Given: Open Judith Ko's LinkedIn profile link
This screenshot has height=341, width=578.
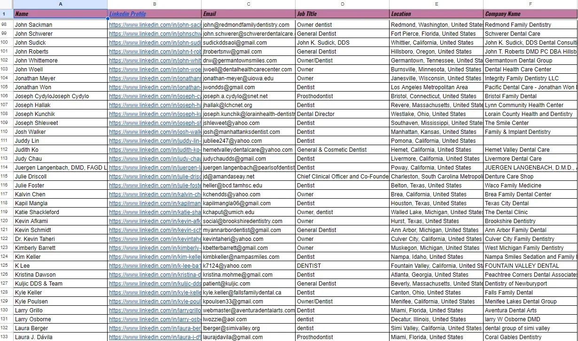Looking at the screenshot, I should (x=154, y=149).
